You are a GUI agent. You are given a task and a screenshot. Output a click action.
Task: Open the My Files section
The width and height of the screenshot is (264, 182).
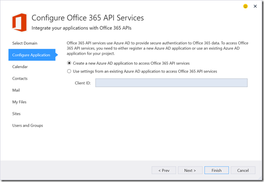coord(19,102)
